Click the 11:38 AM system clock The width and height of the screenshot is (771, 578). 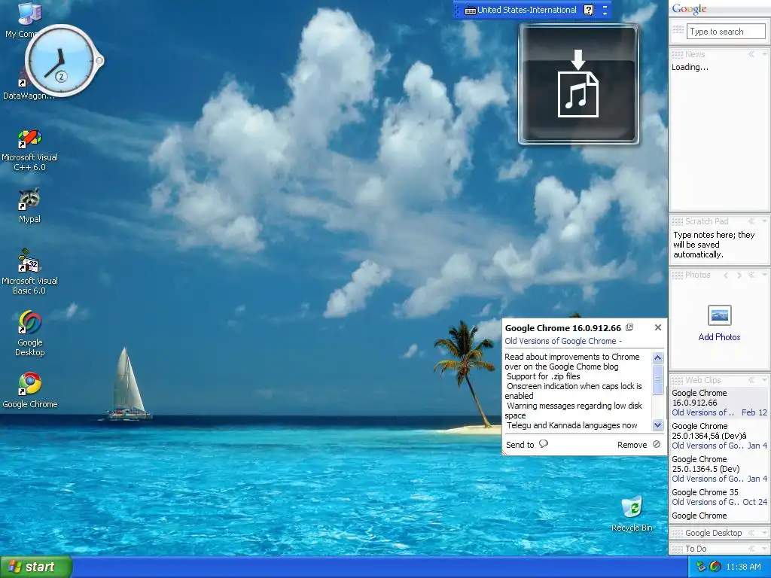pos(743,567)
